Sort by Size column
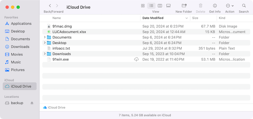Screen dimensions: 253x119 click(195, 18)
